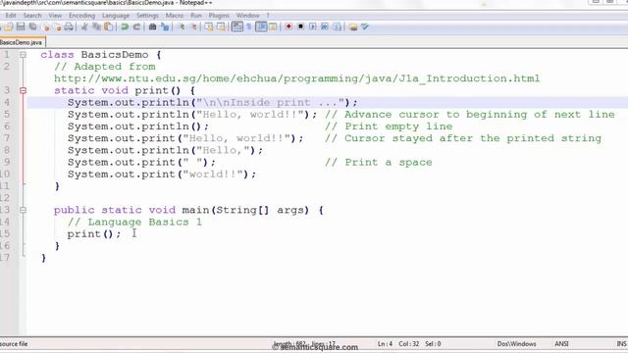
Task: Run macro multiple times icon
Action: tap(325, 26)
